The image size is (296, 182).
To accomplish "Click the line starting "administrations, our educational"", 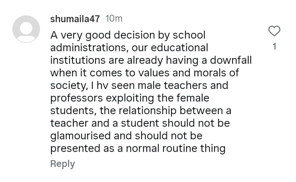I will click(129, 48).
